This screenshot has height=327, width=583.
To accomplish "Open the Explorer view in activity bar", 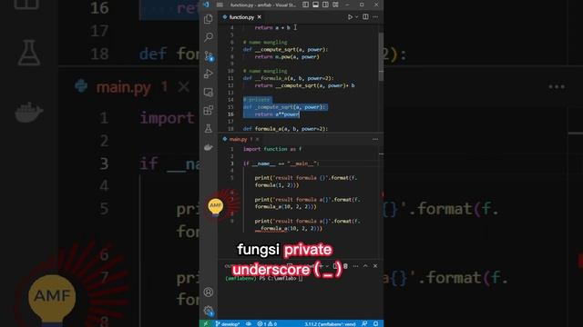I will point(209,18).
